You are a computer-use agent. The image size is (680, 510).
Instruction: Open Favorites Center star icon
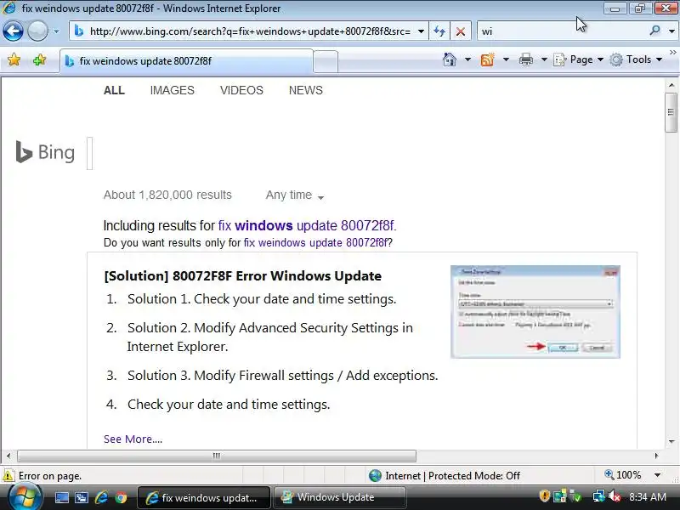[14, 59]
